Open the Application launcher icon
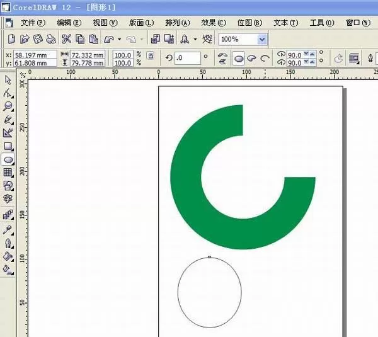The width and height of the screenshot is (378, 337). [x=185, y=39]
